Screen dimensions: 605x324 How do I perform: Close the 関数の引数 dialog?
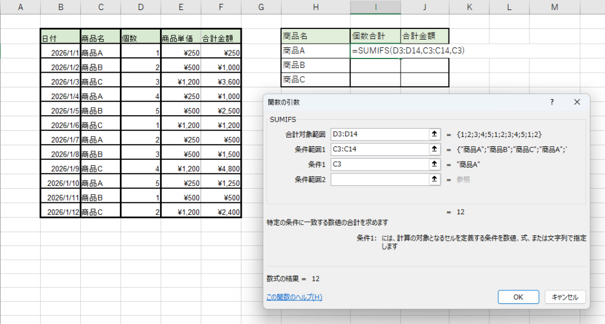click(577, 102)
